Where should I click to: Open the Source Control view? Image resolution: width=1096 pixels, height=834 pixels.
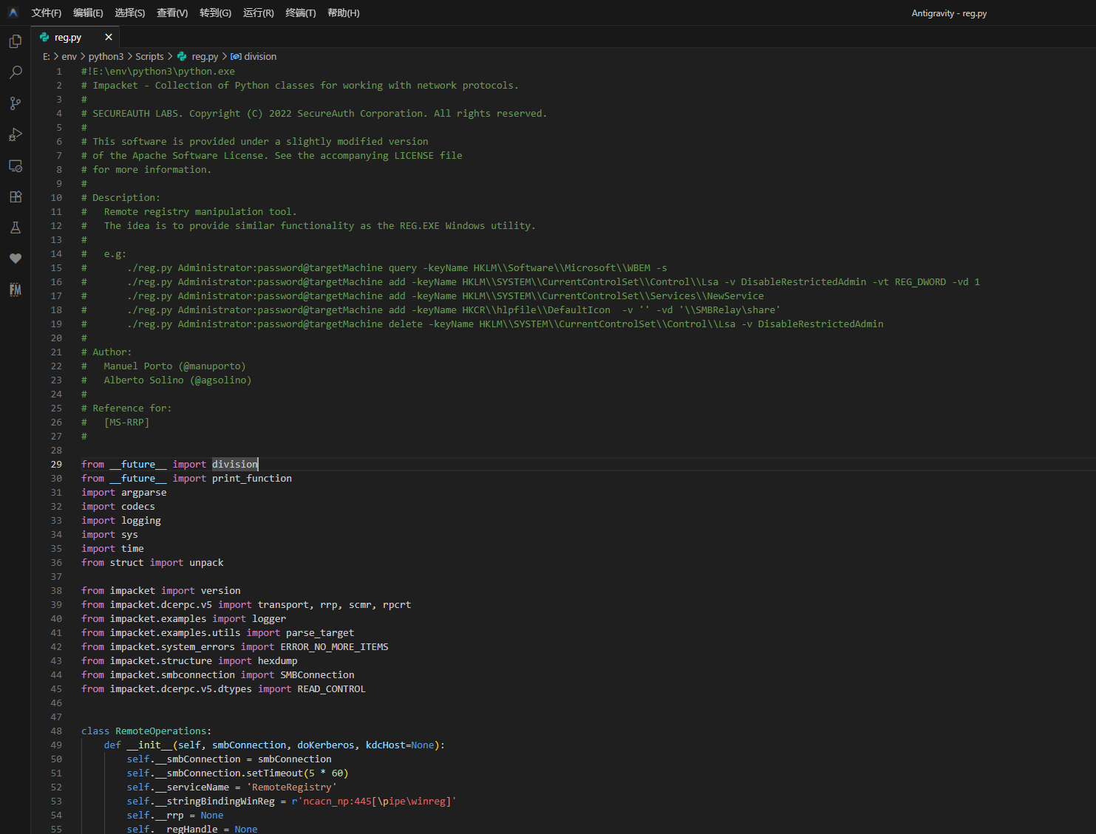[15, 103]
